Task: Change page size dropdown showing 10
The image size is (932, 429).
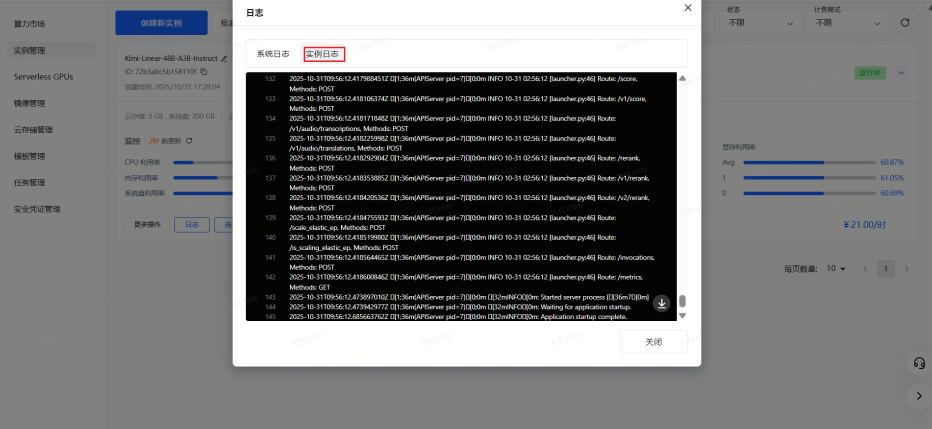Action: tap(835, 269)
